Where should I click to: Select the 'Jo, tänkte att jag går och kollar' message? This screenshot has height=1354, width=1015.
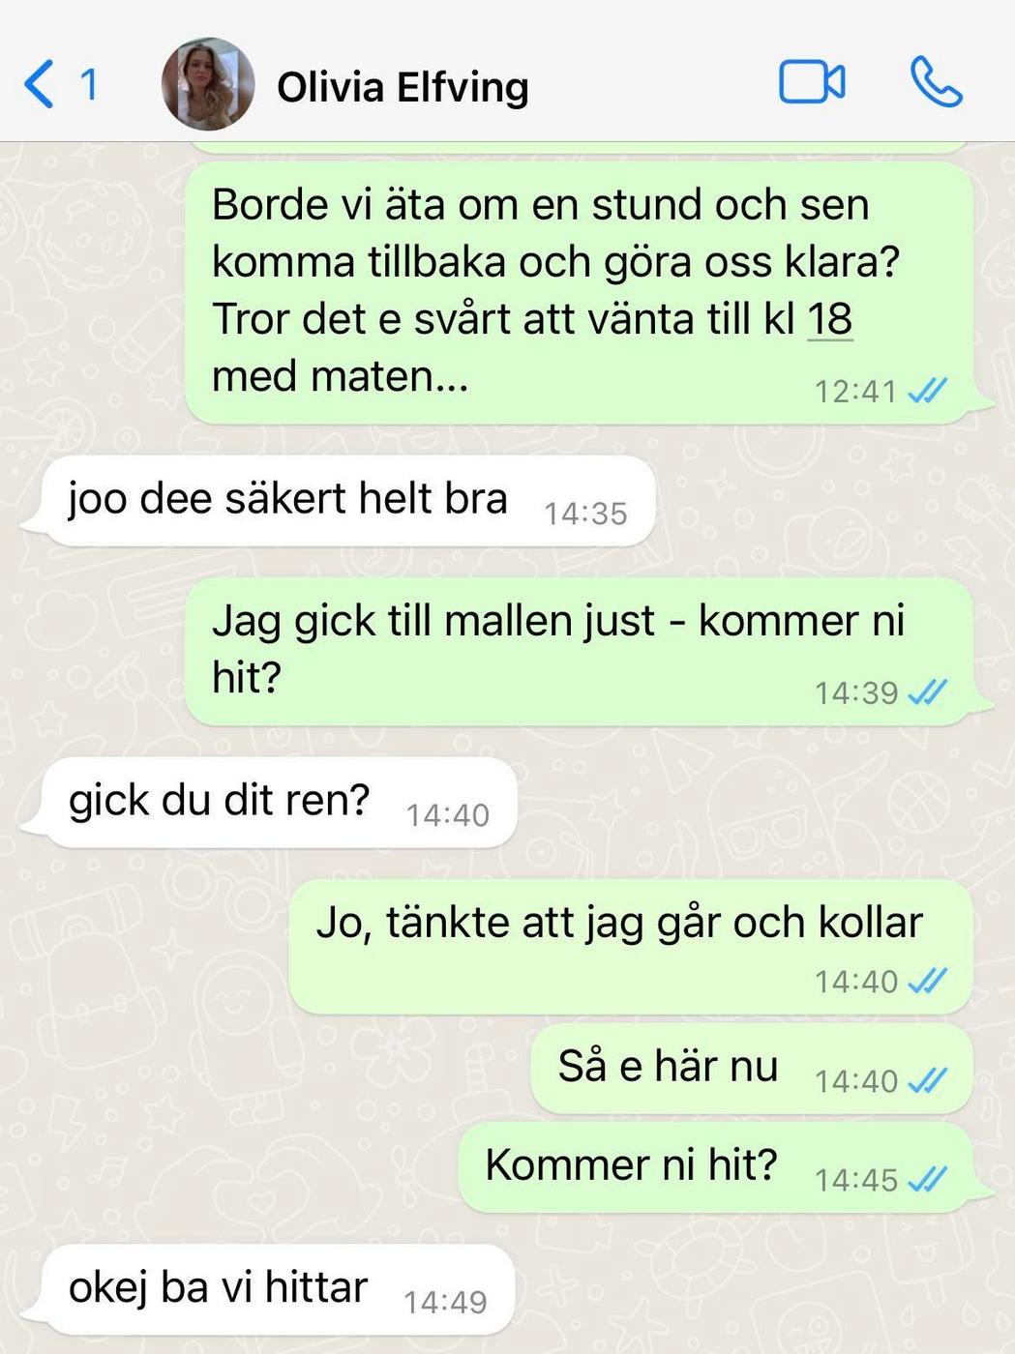(631, 946)
